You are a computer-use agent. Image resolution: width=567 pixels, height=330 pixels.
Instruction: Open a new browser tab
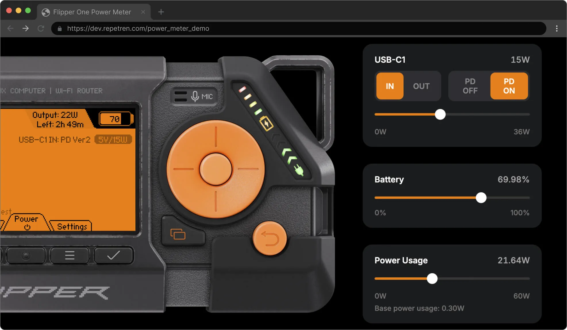(161, 12)
